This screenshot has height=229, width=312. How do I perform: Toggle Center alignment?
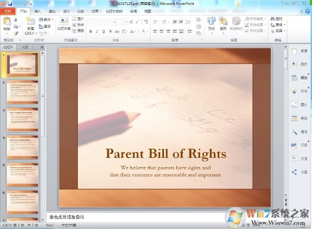tap(162, 31)
